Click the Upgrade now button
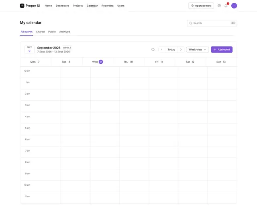This screenshot has height=221, width=257. point(201,6)
